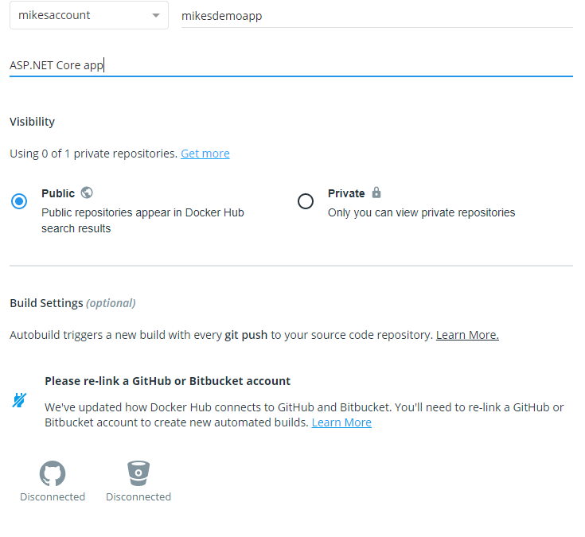Click the description field with ASP.NET Core app
This screenshot has height=537, width=585.
point(291,65)
